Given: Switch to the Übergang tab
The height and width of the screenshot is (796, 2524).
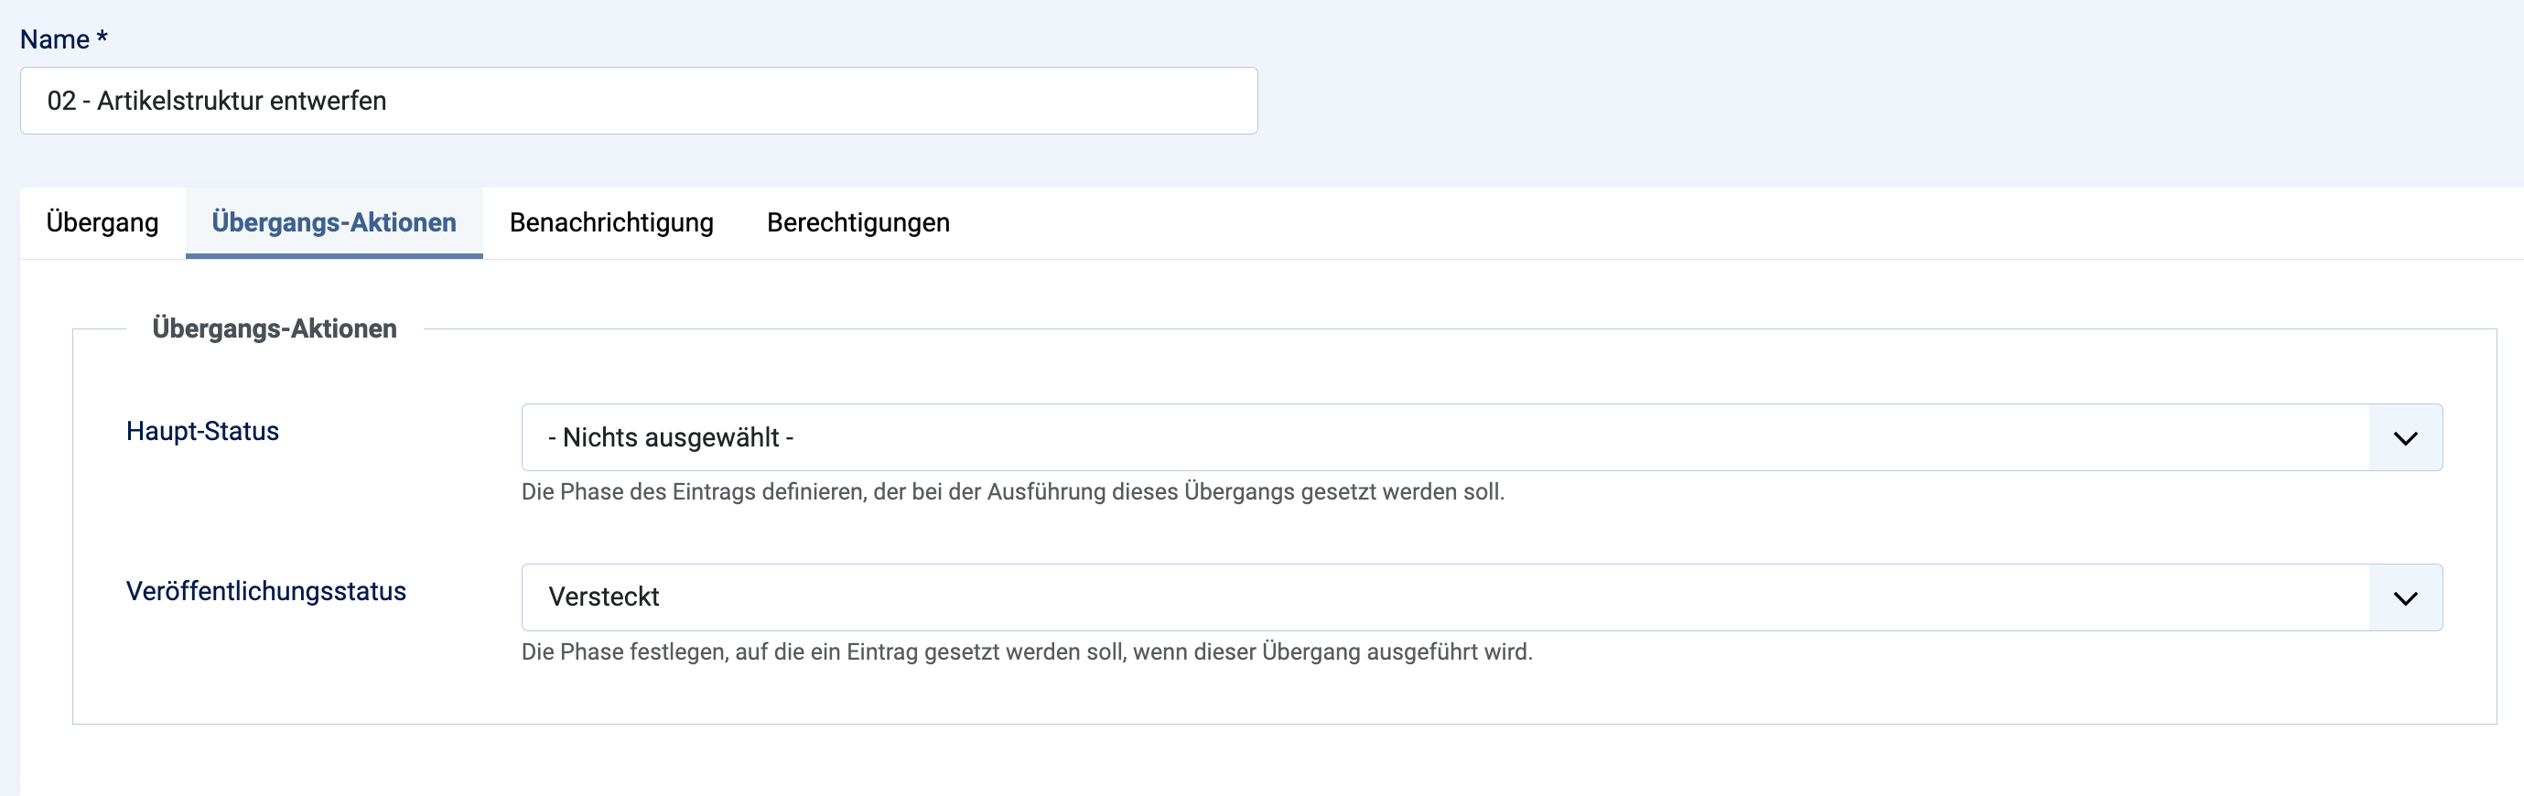Looking at the screenshot, I should pos(102,222).
